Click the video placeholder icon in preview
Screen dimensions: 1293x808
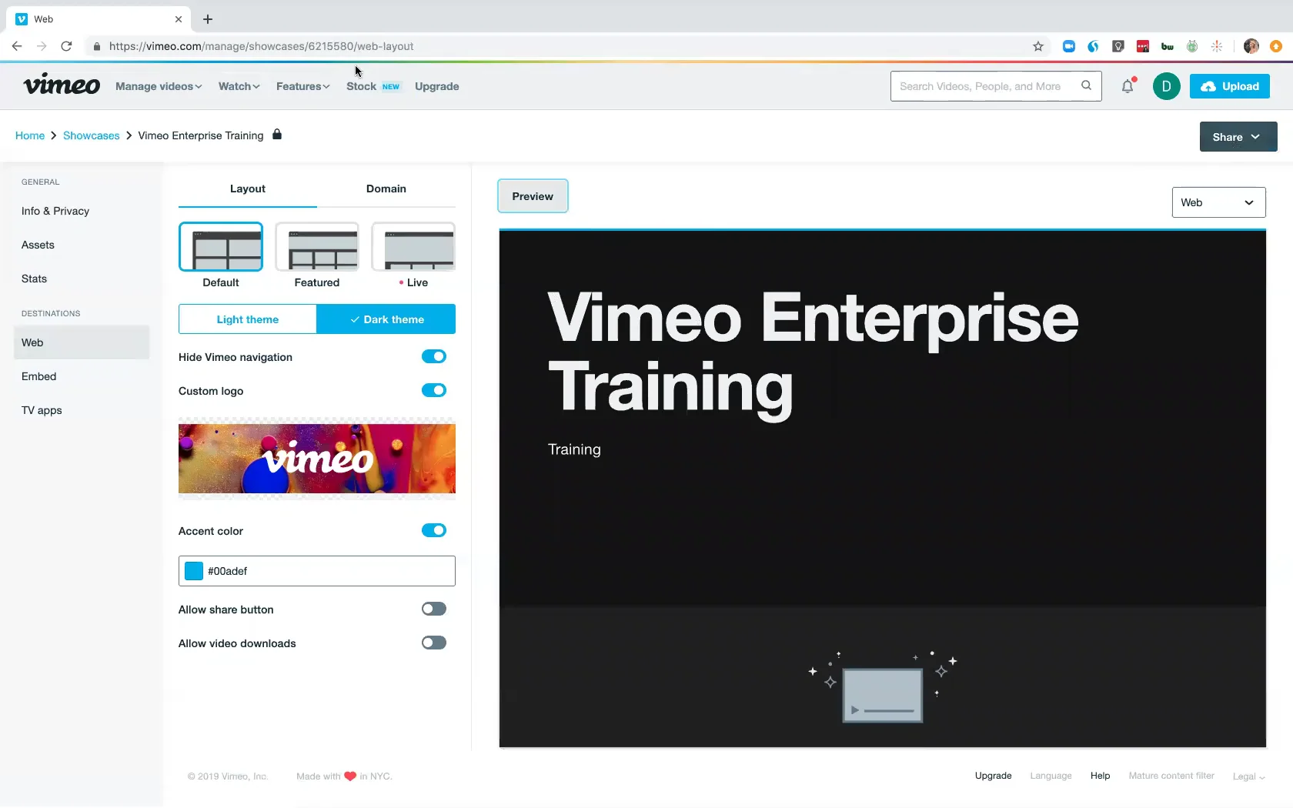click(x=883, y=695)
